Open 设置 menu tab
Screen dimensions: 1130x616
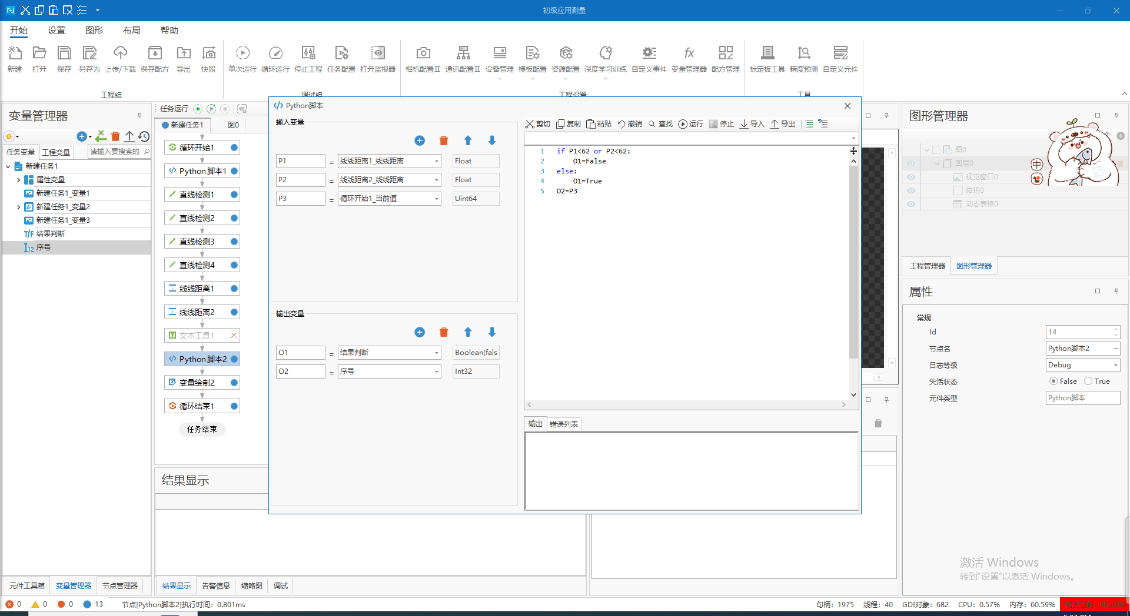point(56,31)
